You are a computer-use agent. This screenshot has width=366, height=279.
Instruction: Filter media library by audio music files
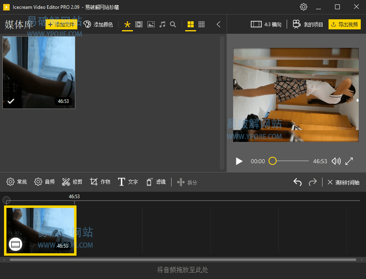162,25
